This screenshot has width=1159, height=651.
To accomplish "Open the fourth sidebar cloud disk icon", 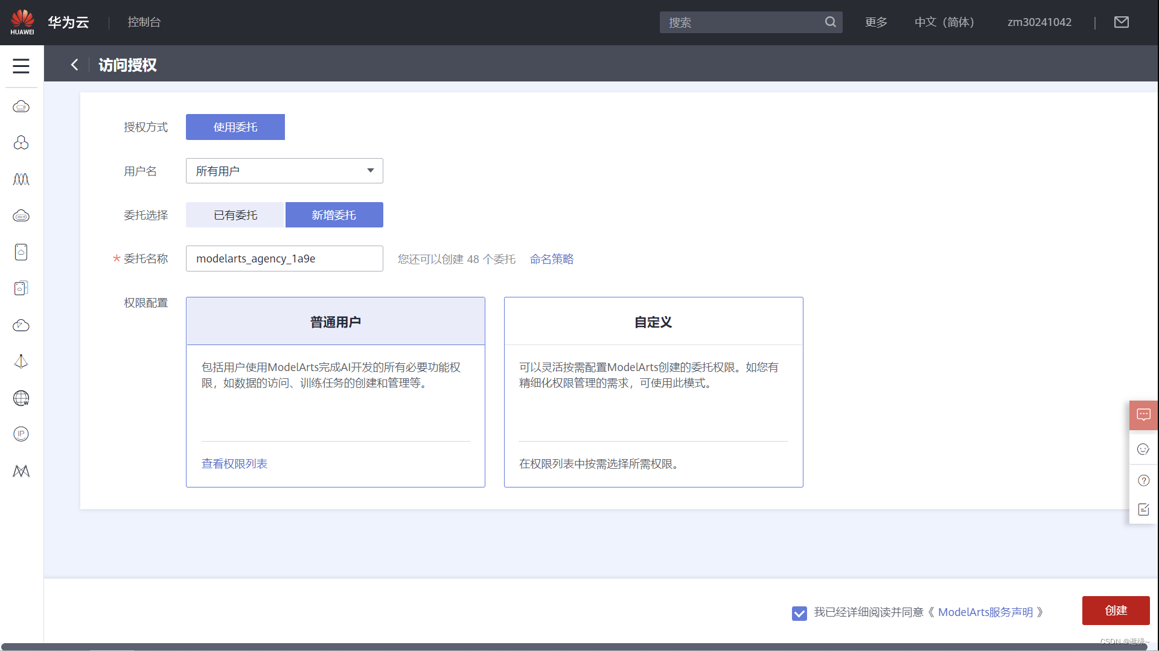I will (x=21, y=215).
